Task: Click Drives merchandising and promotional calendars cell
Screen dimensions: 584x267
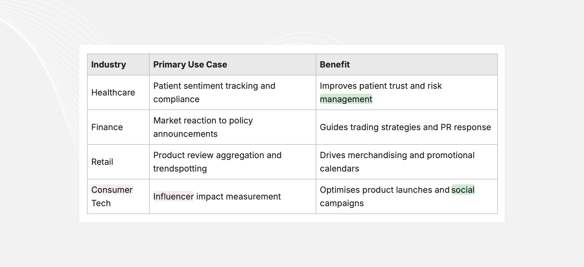Action: [397, 162]
